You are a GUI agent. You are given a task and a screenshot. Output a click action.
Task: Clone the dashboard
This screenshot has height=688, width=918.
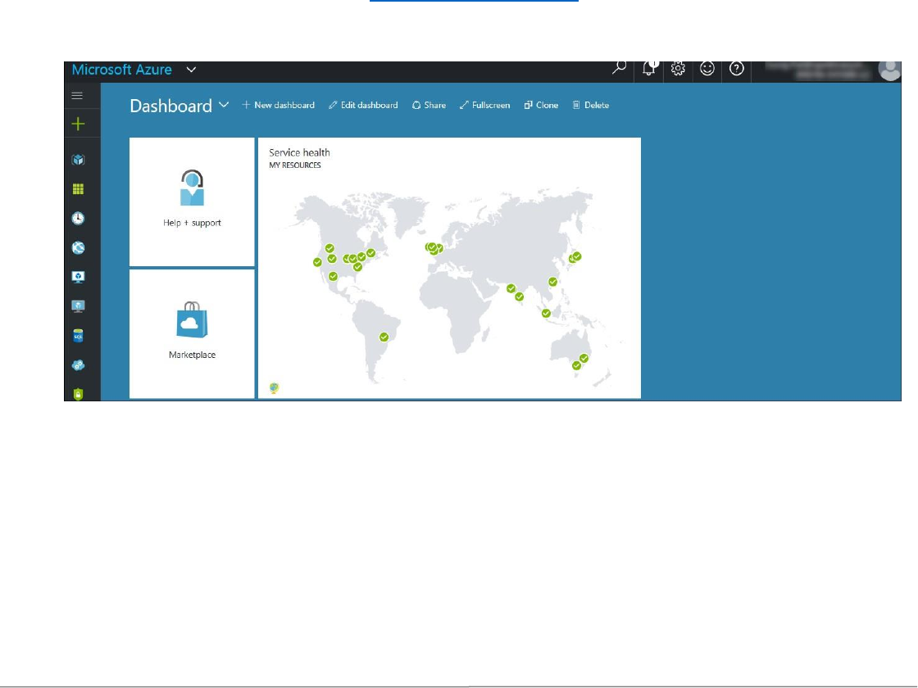click(541, 106)
